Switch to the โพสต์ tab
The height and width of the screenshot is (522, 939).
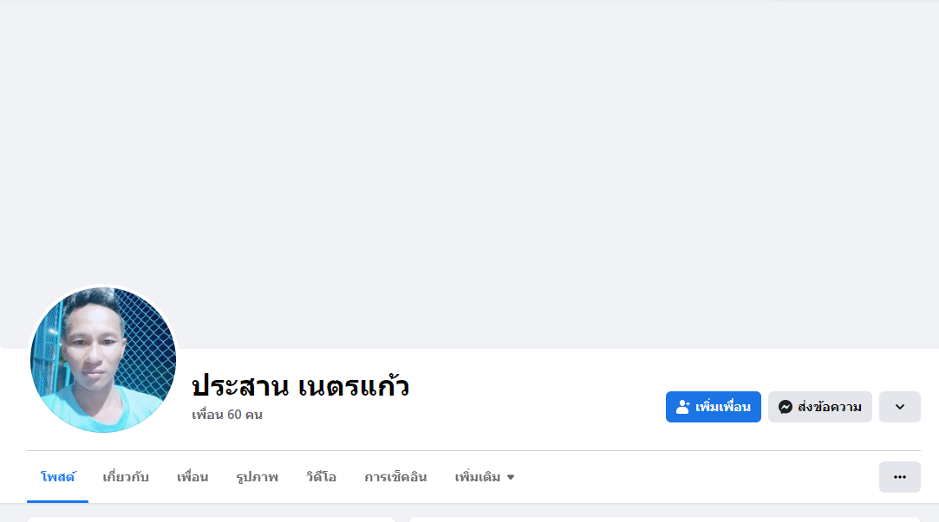(x=58, y=477)
